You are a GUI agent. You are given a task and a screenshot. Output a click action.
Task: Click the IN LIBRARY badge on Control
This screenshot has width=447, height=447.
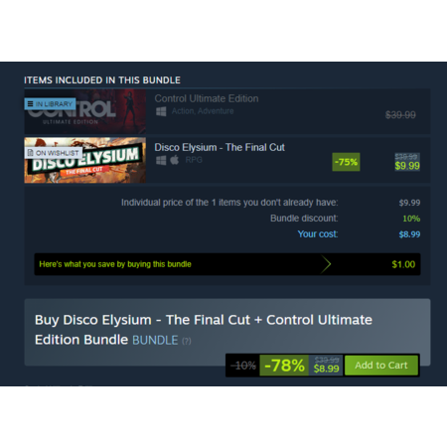pyautogui.click(x=50, y=104)
